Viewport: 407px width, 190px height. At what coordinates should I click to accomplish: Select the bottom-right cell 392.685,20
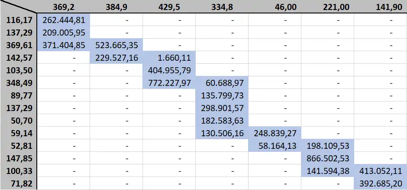[x=381, y=183]
